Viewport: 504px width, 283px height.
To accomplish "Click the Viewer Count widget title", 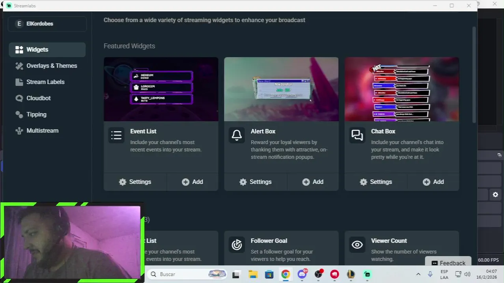I will point(389,241).
